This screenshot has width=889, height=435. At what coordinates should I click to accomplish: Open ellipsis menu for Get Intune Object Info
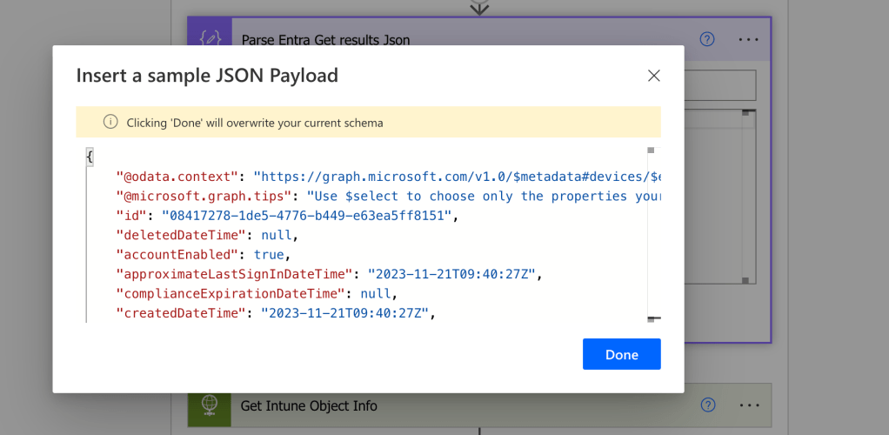click(x=749, y=405)
